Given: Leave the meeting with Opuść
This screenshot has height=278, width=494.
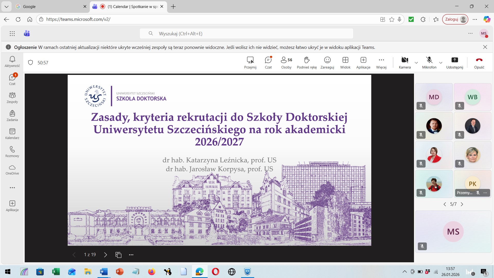Looking at the screenshot, I should [x=479, y=63].
